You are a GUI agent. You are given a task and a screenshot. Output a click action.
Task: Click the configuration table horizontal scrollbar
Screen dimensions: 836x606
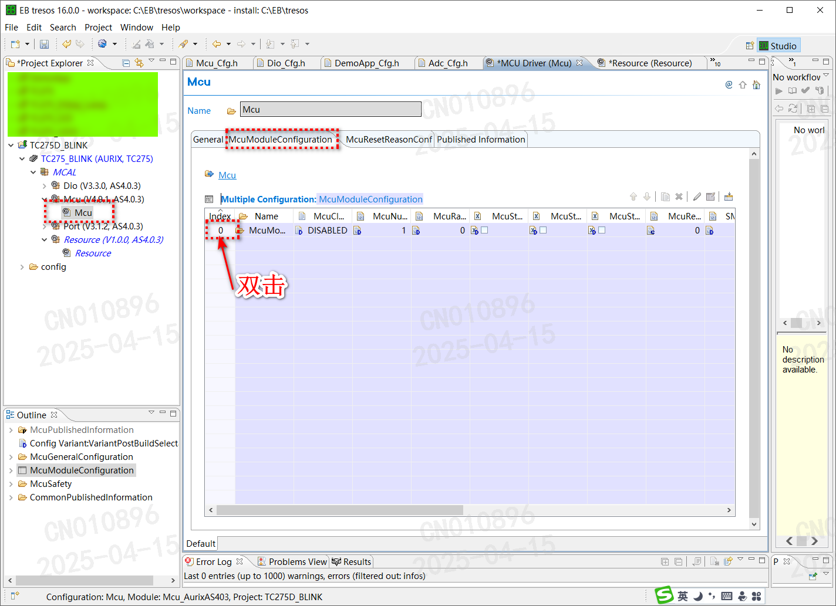point(340,510)
